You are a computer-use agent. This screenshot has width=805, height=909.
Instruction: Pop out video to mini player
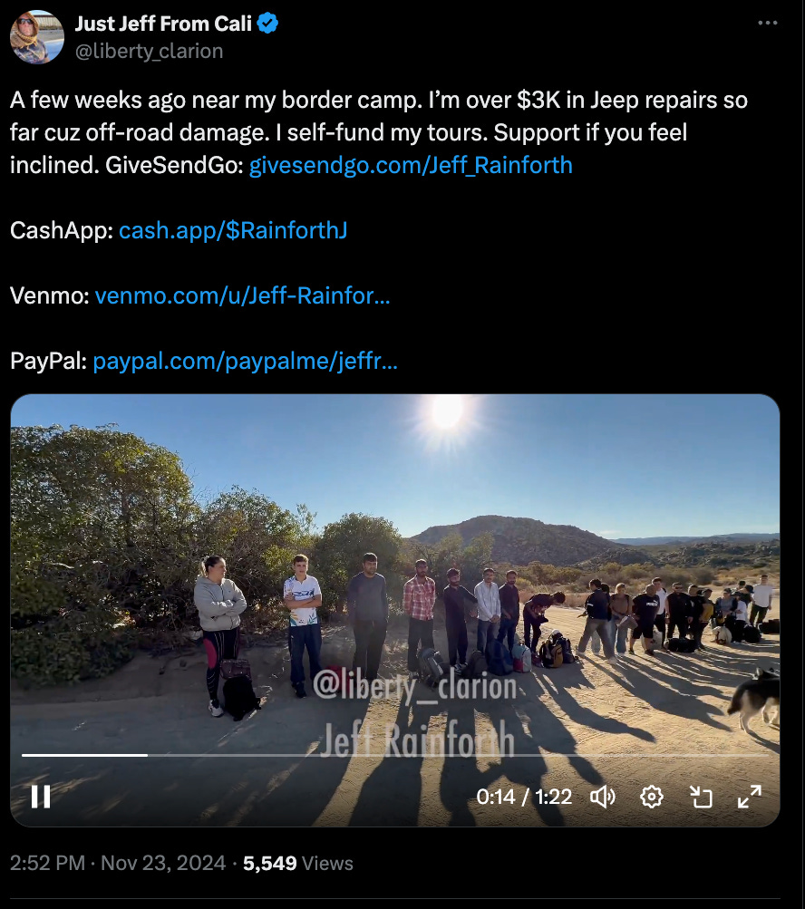[701, 797]
